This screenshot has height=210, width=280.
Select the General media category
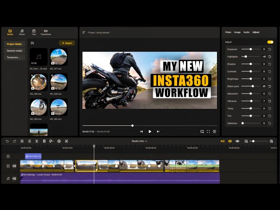tap(14, 51)
